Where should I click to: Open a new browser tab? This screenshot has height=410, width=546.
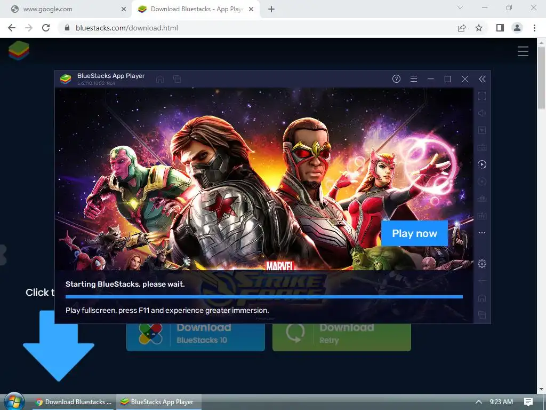[271, 10]
